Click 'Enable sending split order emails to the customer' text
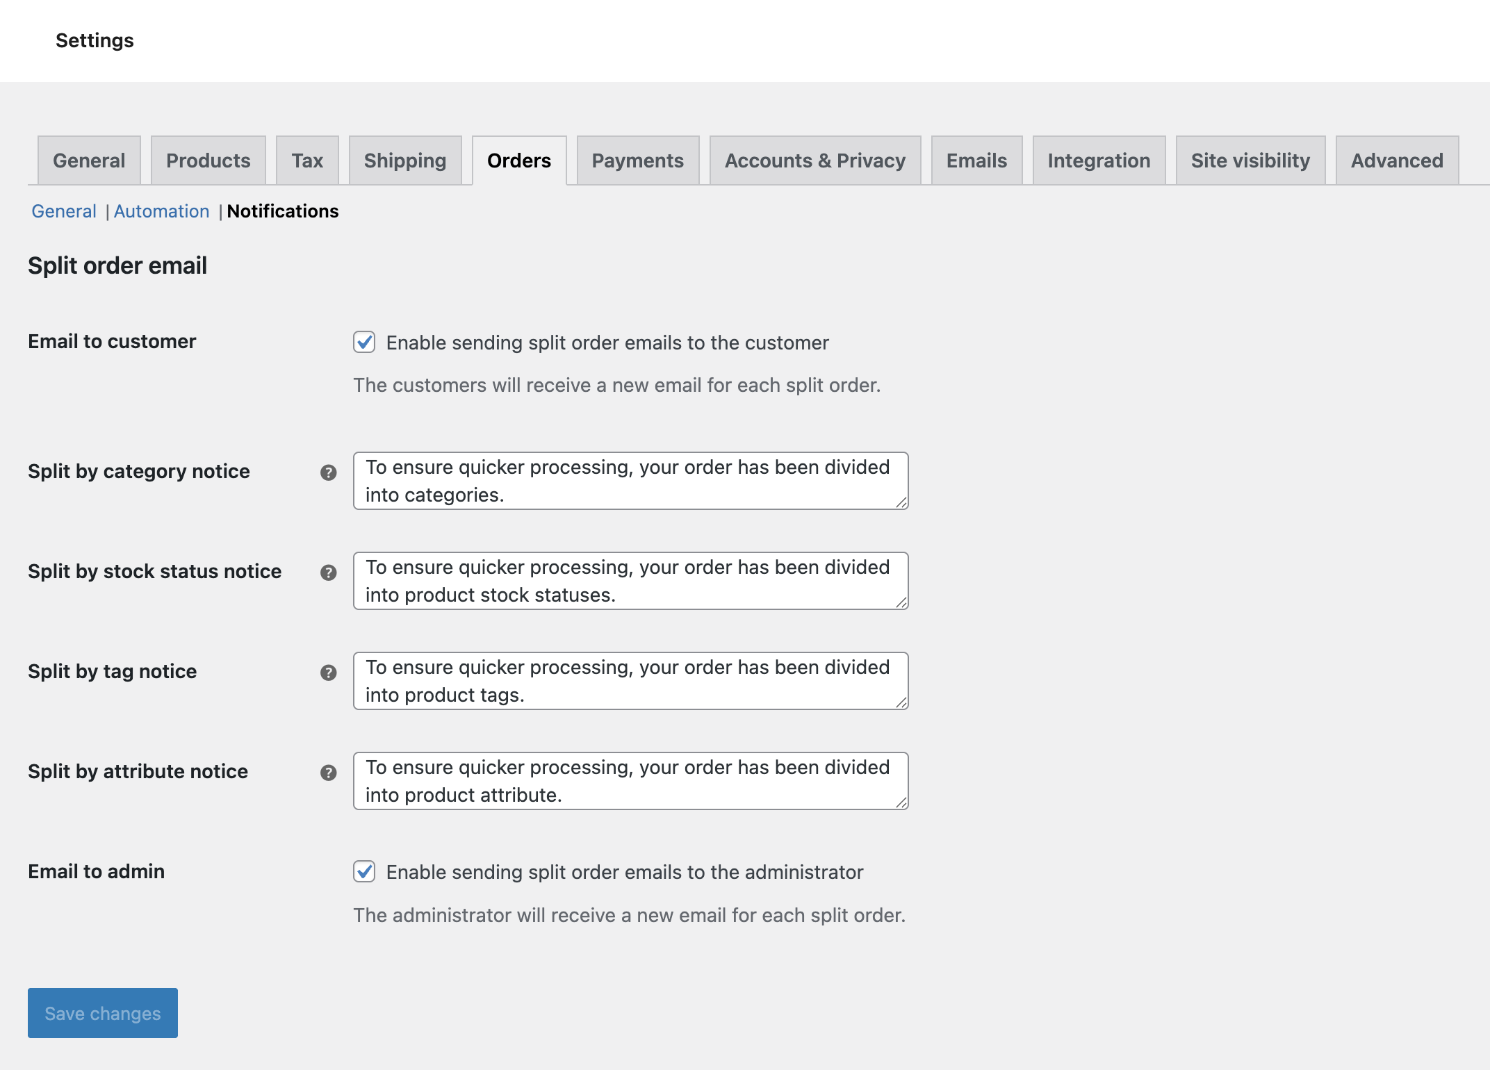Screen dimensions: 1490x1070 [607, 343]
